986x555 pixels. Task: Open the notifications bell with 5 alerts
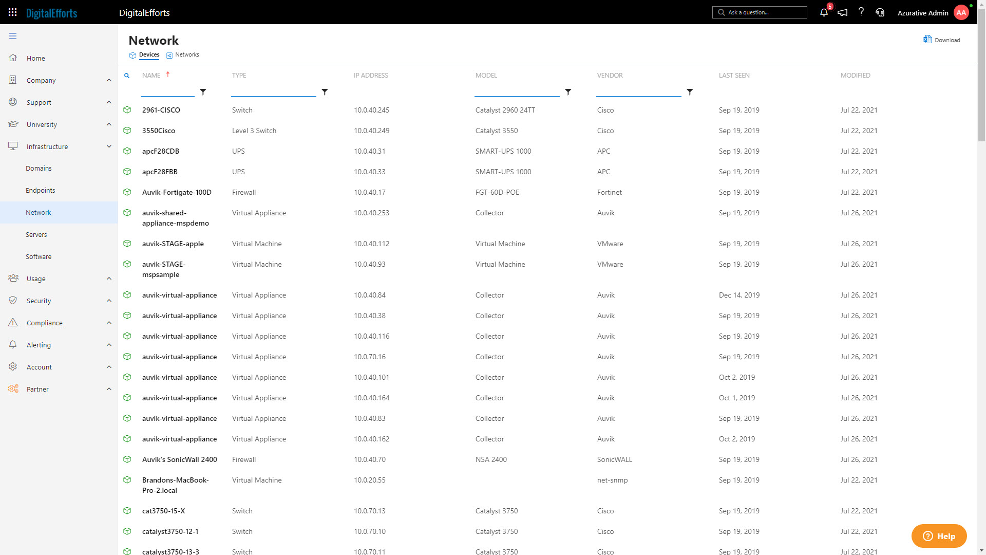click(x=823, y=12)
